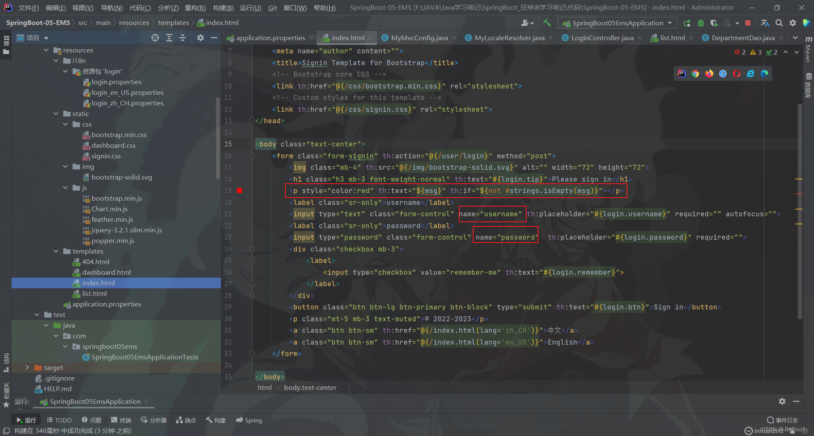Click the Build project hammer icon

click(x=547, y=23)
